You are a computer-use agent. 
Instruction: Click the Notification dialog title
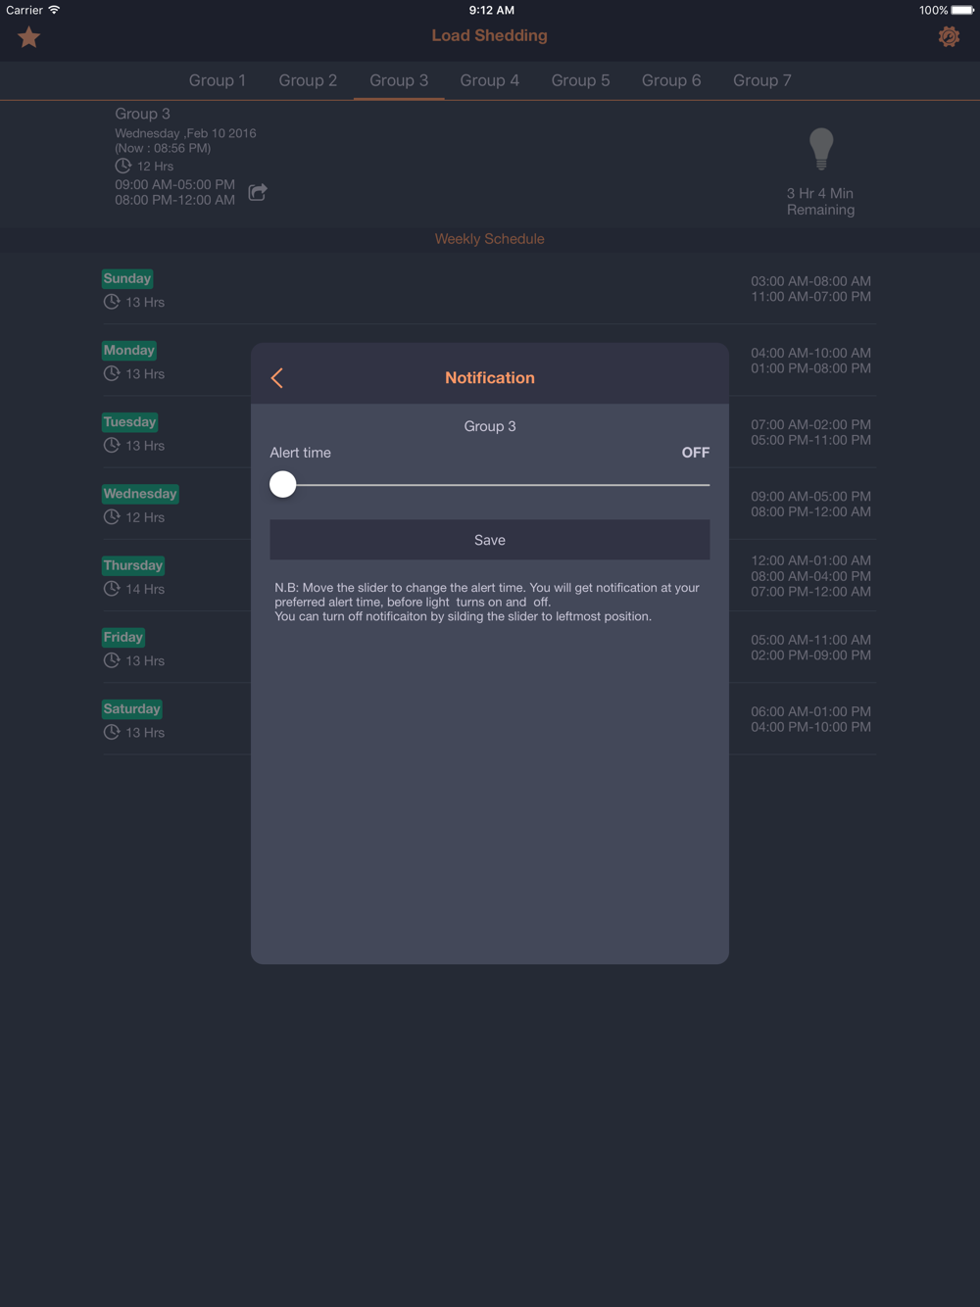click(x=490, y=378)
